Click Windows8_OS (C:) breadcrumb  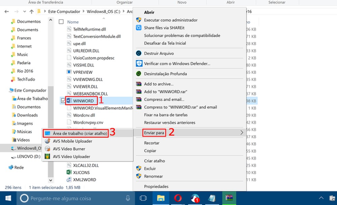point(103,11)
